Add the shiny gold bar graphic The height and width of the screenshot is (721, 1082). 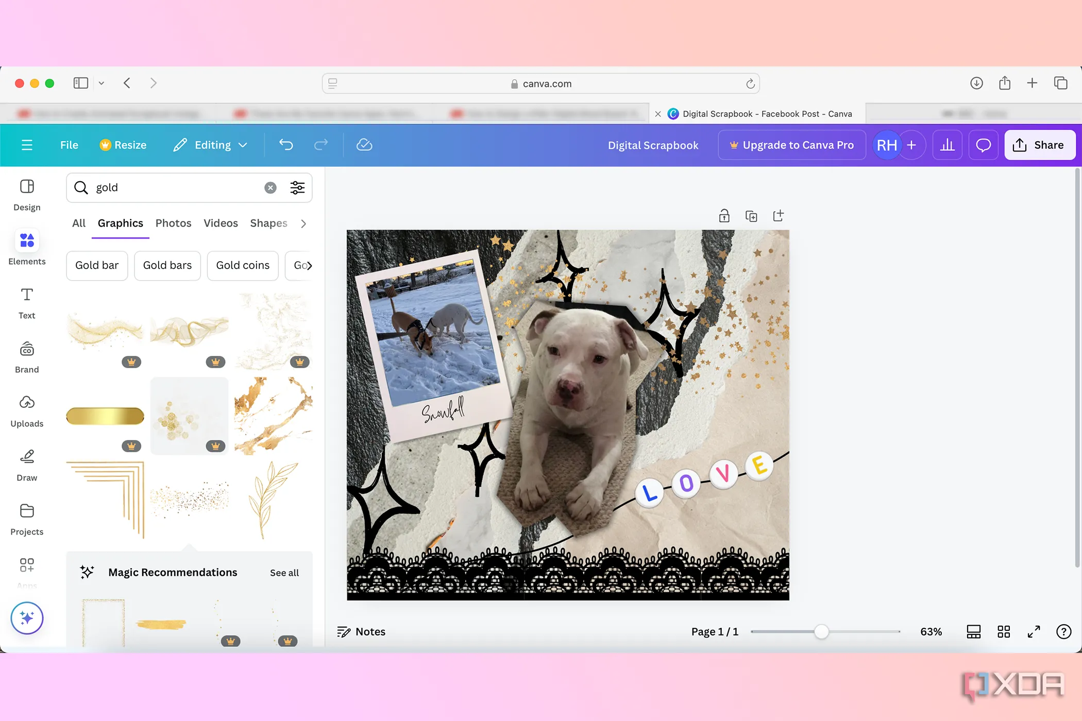tap(105, 416)
